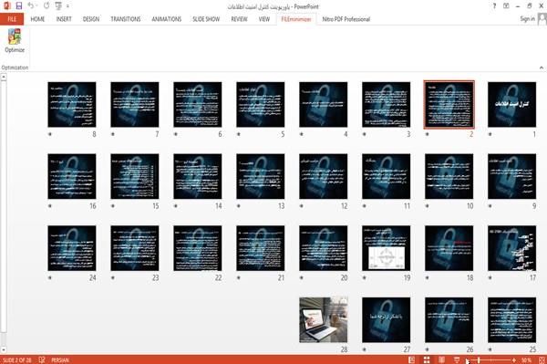Select slide 25 thumbnail
Viewport: 547px width, 364px height.
(x=511, y=320)
